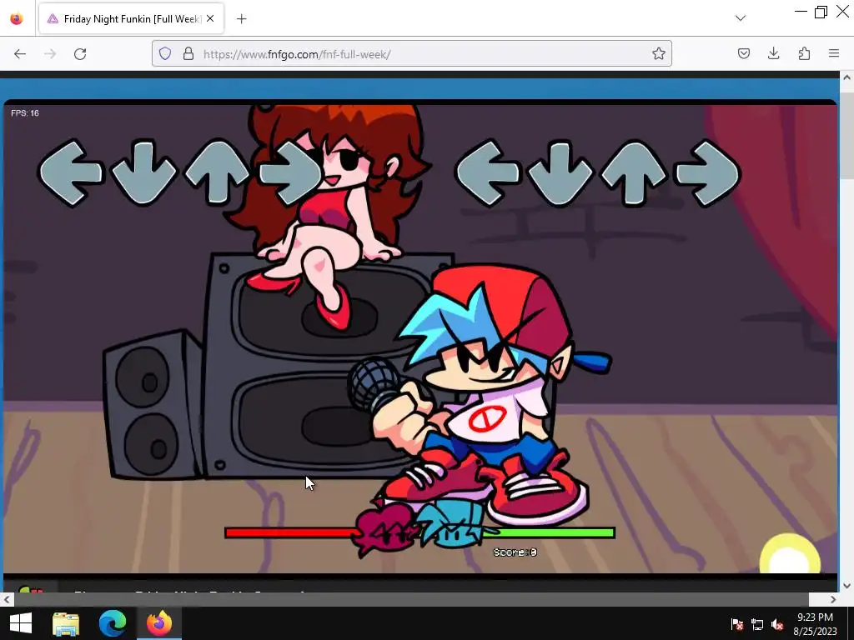
Task: Click the vertical scrollbar thumb
Action: (x=847, y=136)
